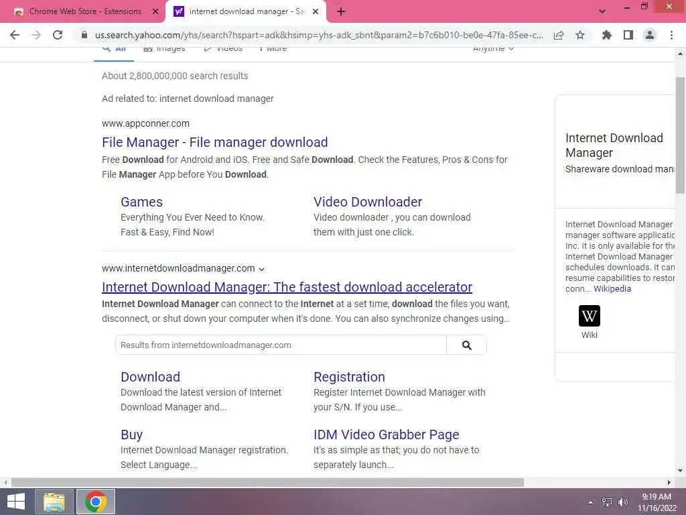The height and width of the screenshot is (515, 686).
Task: Open File Explorer from the taskbar
Action: (x=54, y=502)
